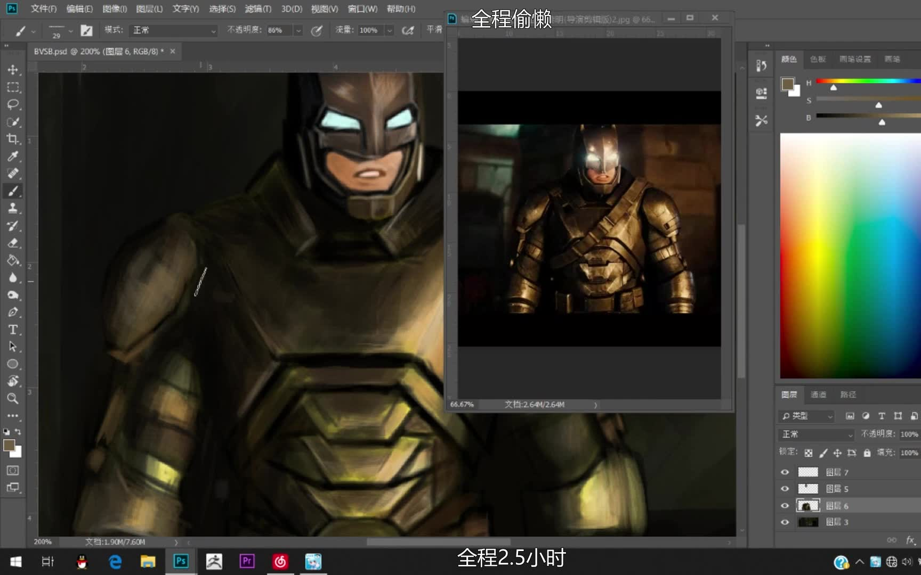Select the Healing Brush tool

click(x=13, y=174)
